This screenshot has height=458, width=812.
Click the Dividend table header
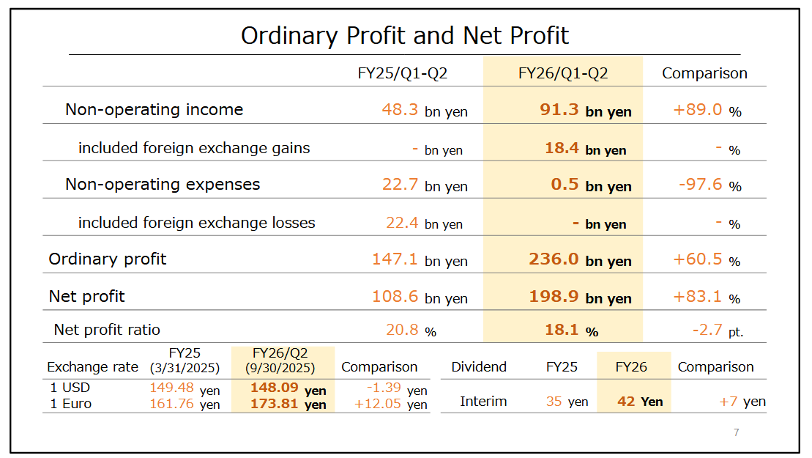coord(479,367)
